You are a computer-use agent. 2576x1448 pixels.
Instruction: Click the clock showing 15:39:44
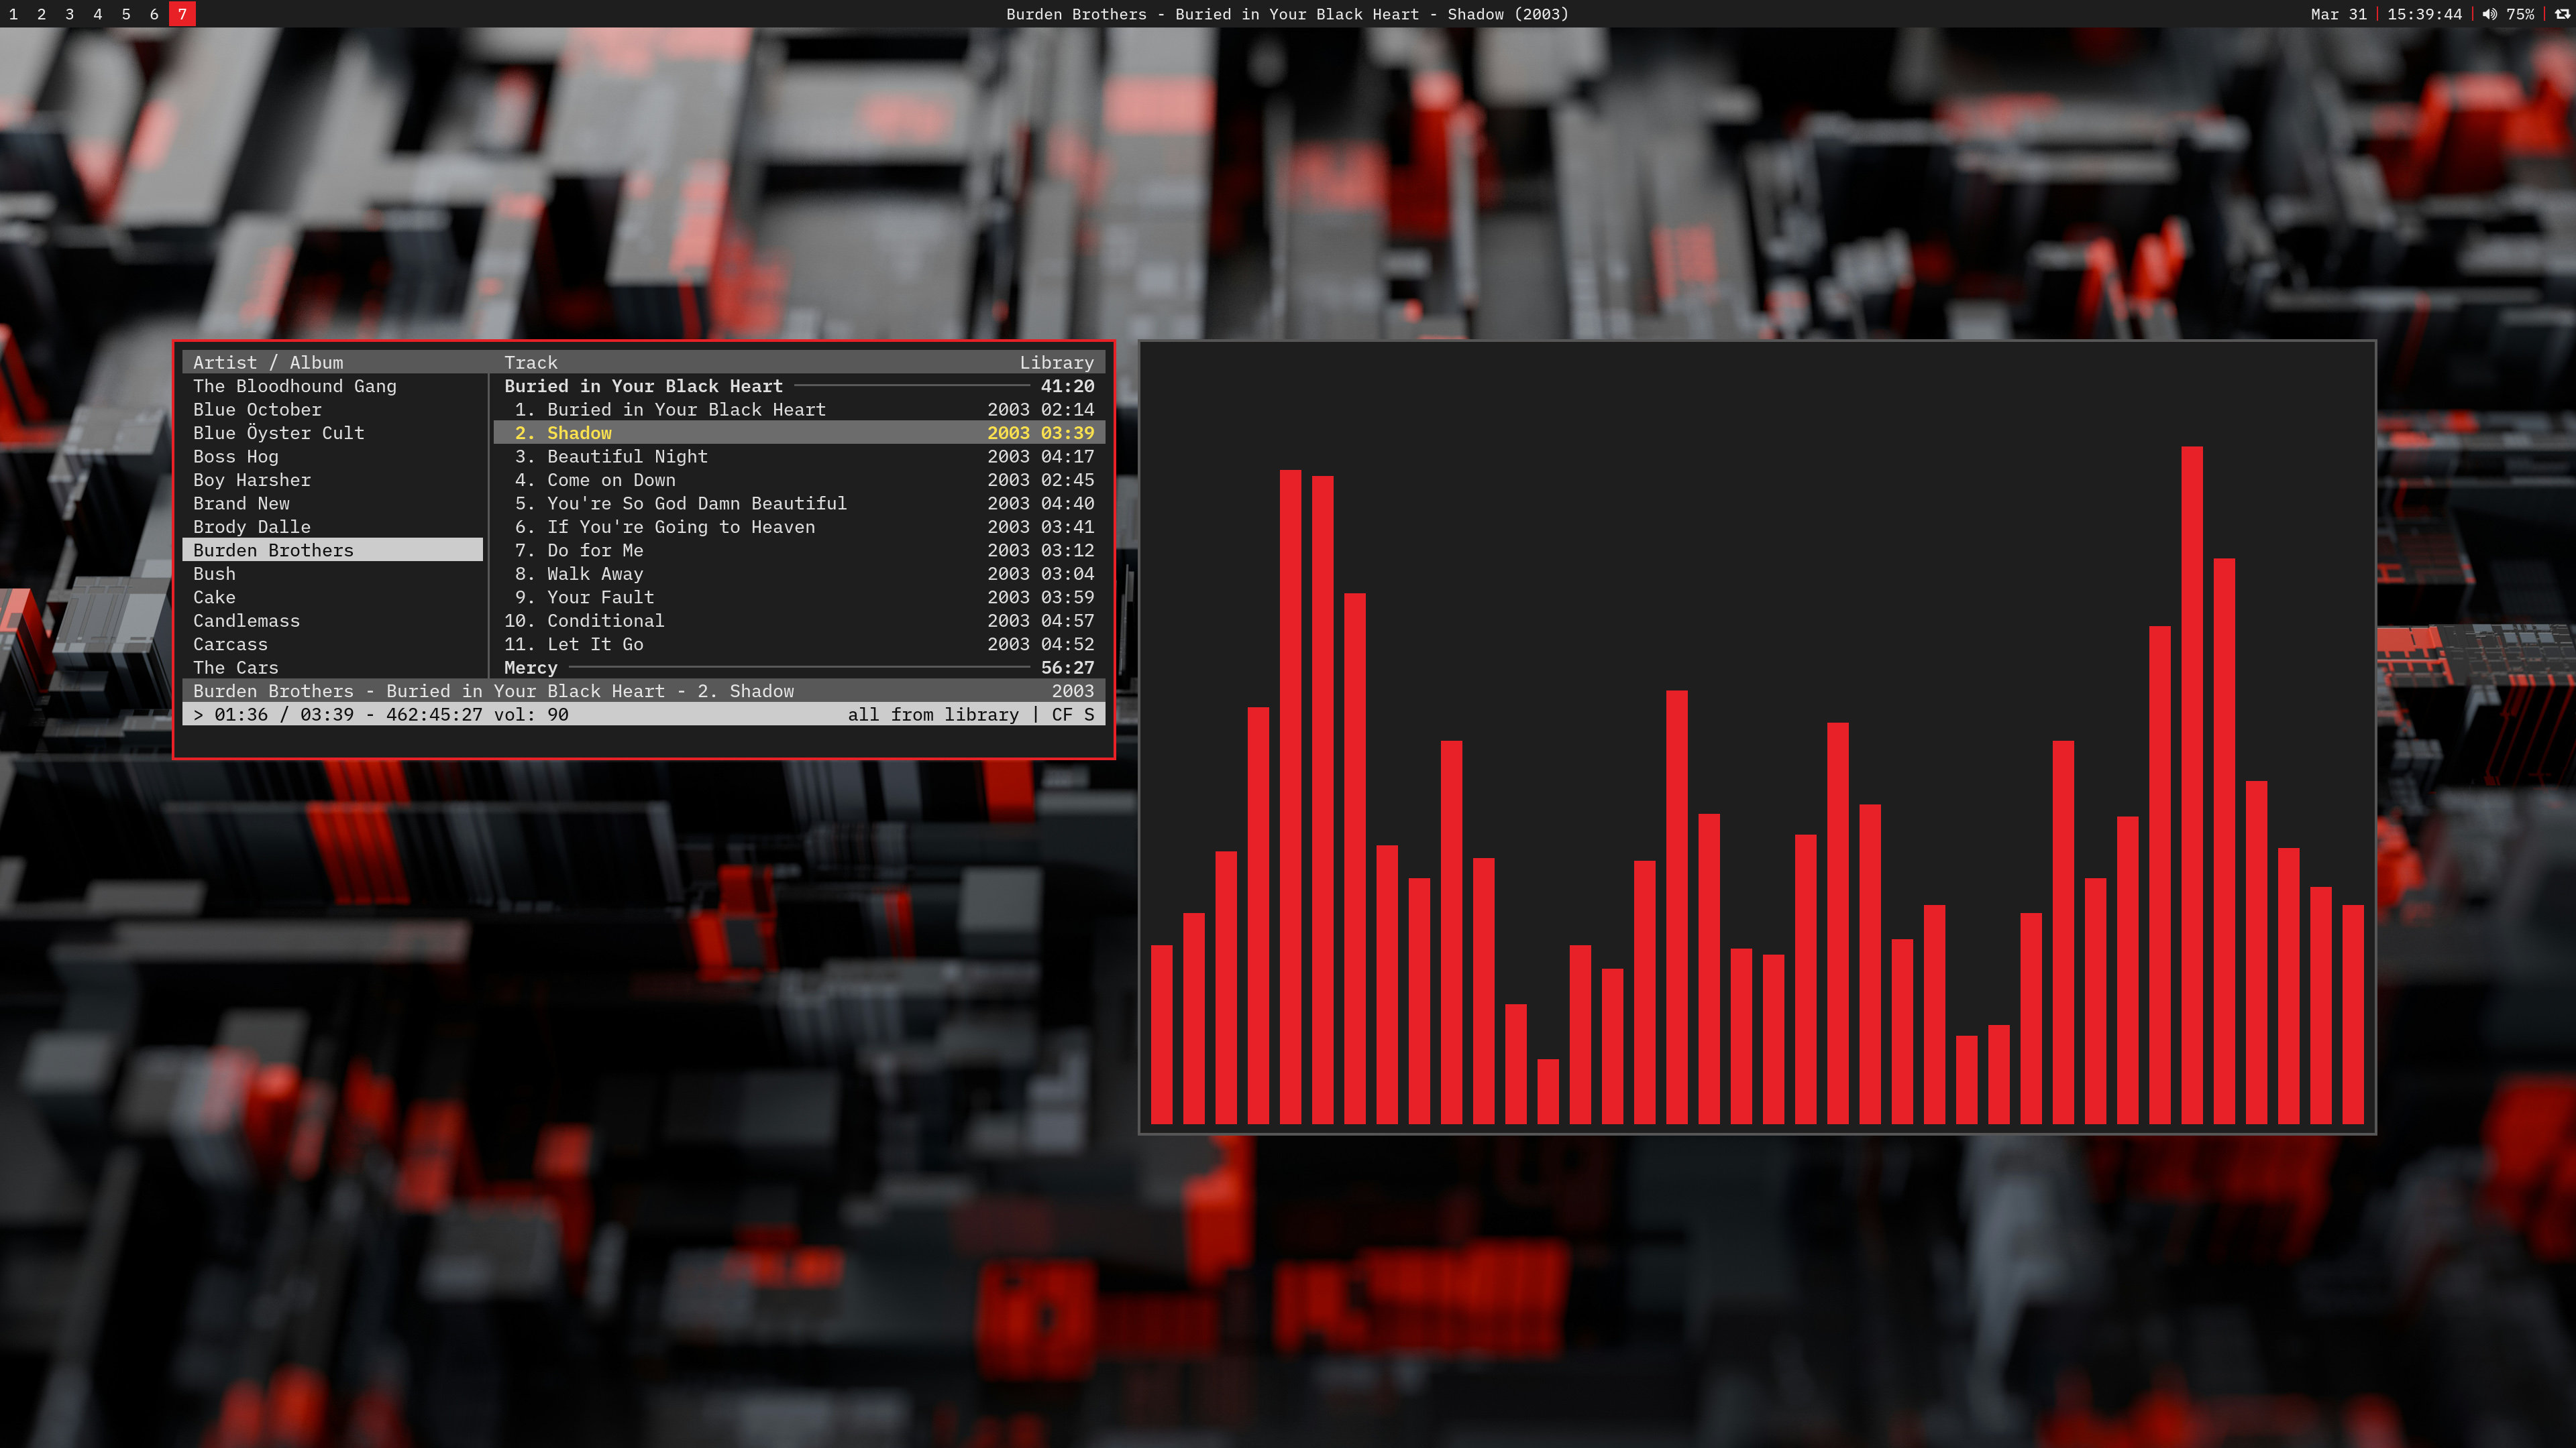point(2424,14)
